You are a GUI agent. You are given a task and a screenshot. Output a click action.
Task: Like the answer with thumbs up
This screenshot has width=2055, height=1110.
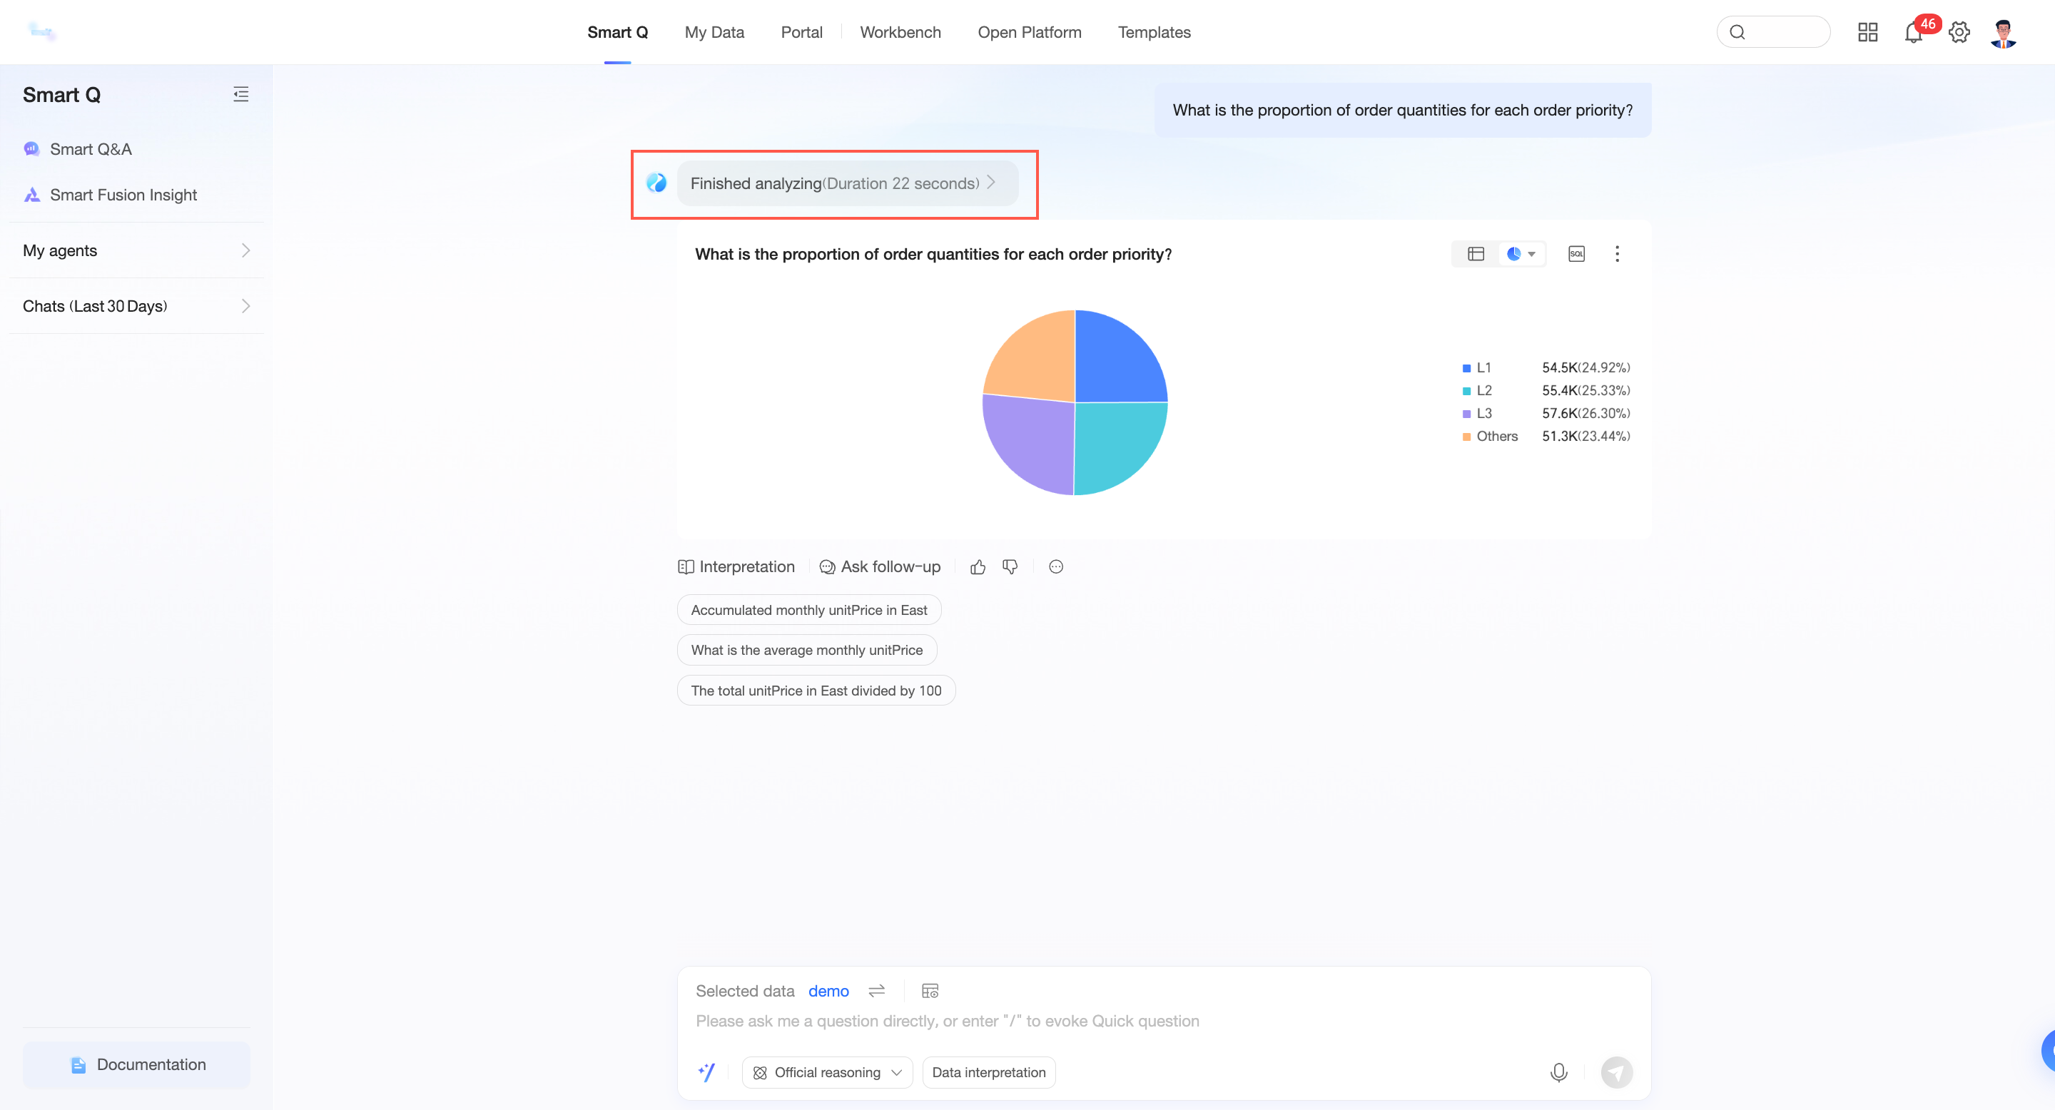(x=978, y=567)
